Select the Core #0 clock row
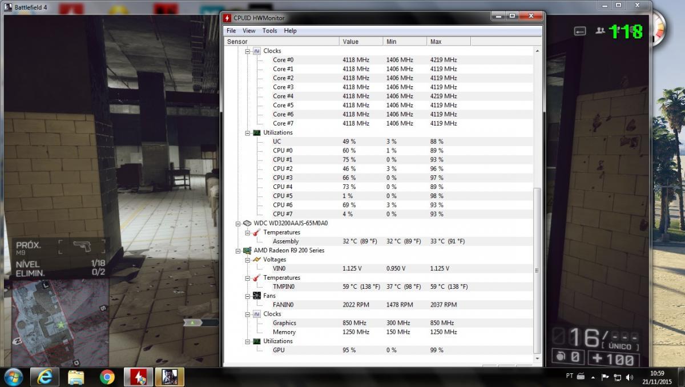 click(379, 60)
